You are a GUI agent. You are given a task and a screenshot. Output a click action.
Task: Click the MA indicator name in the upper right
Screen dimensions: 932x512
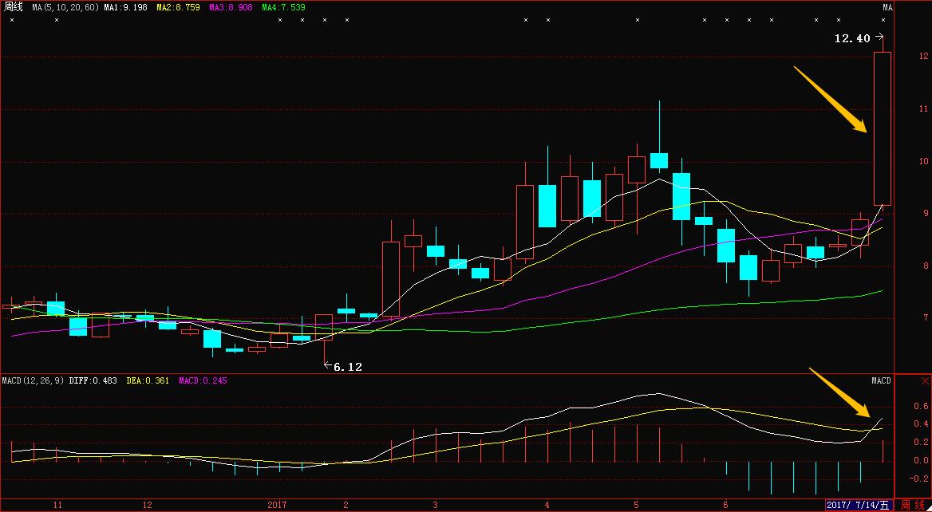pyautogui.click(x=887, y=7)
